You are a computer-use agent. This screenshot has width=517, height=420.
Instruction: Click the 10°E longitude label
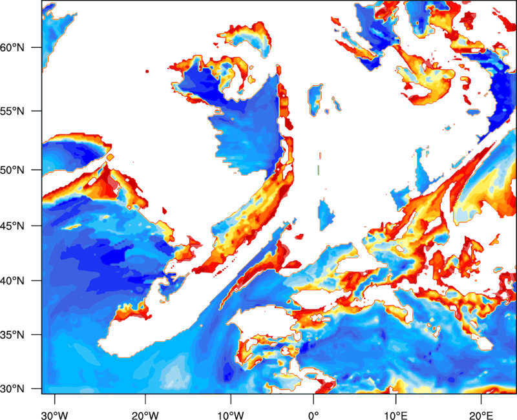pos(396,415)
